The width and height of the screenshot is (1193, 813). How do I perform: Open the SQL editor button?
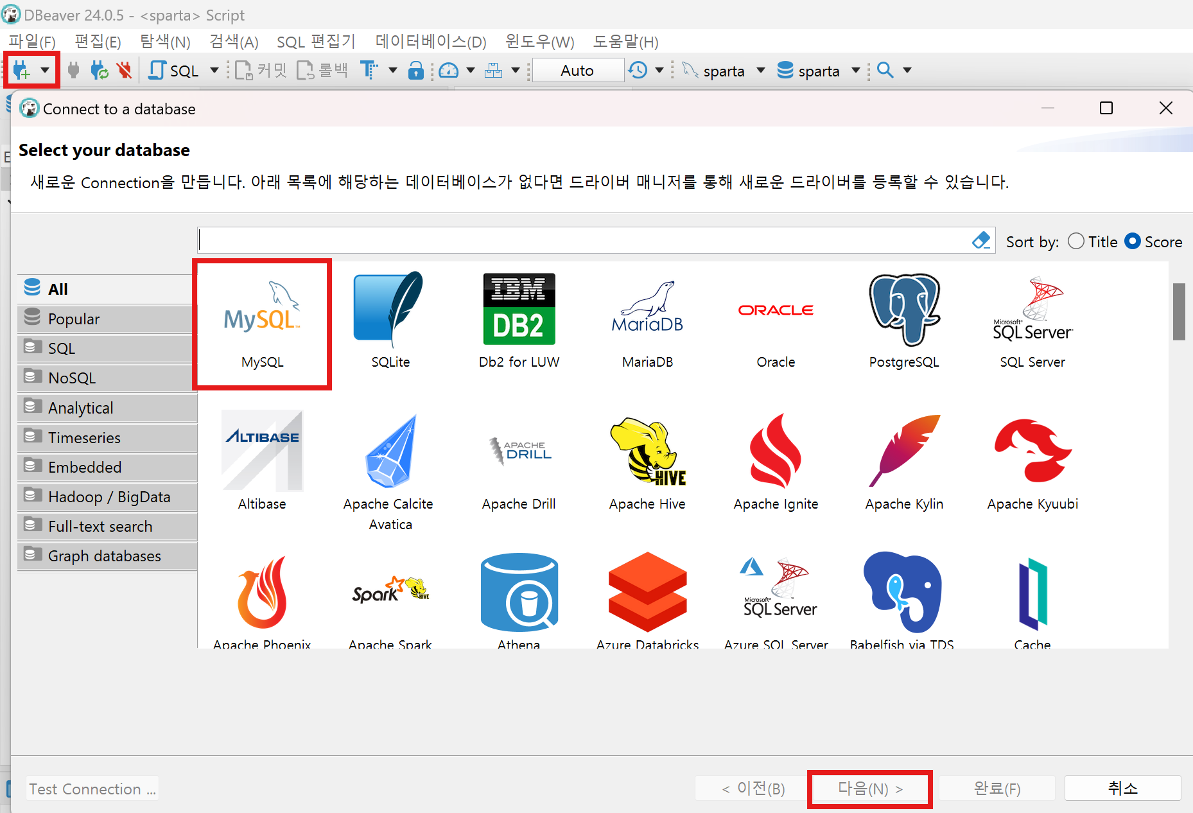tap(173, 70)
